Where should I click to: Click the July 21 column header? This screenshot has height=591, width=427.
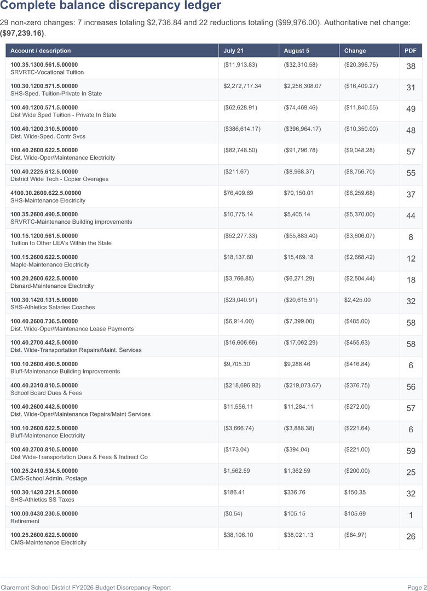click(x=233, y=50)
